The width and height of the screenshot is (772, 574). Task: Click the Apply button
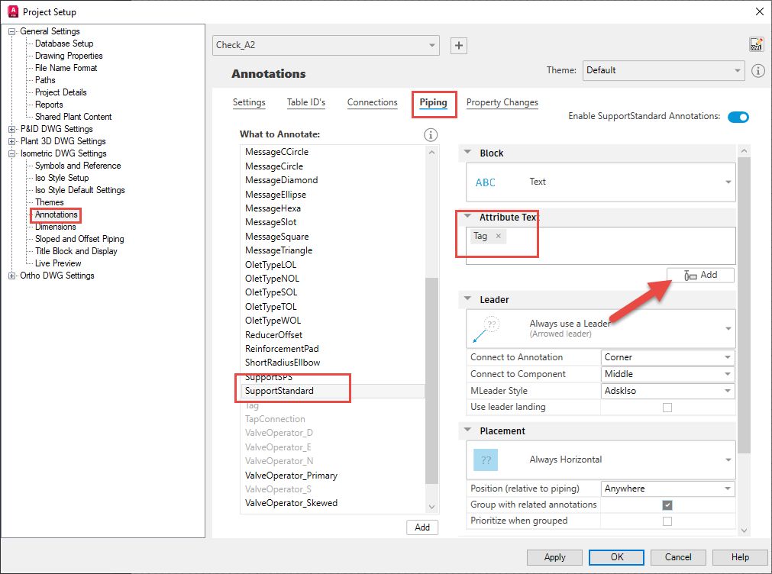(x=554, y=557)
